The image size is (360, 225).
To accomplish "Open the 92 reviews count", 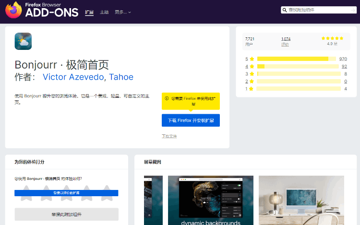I will (x=344, y=67).
